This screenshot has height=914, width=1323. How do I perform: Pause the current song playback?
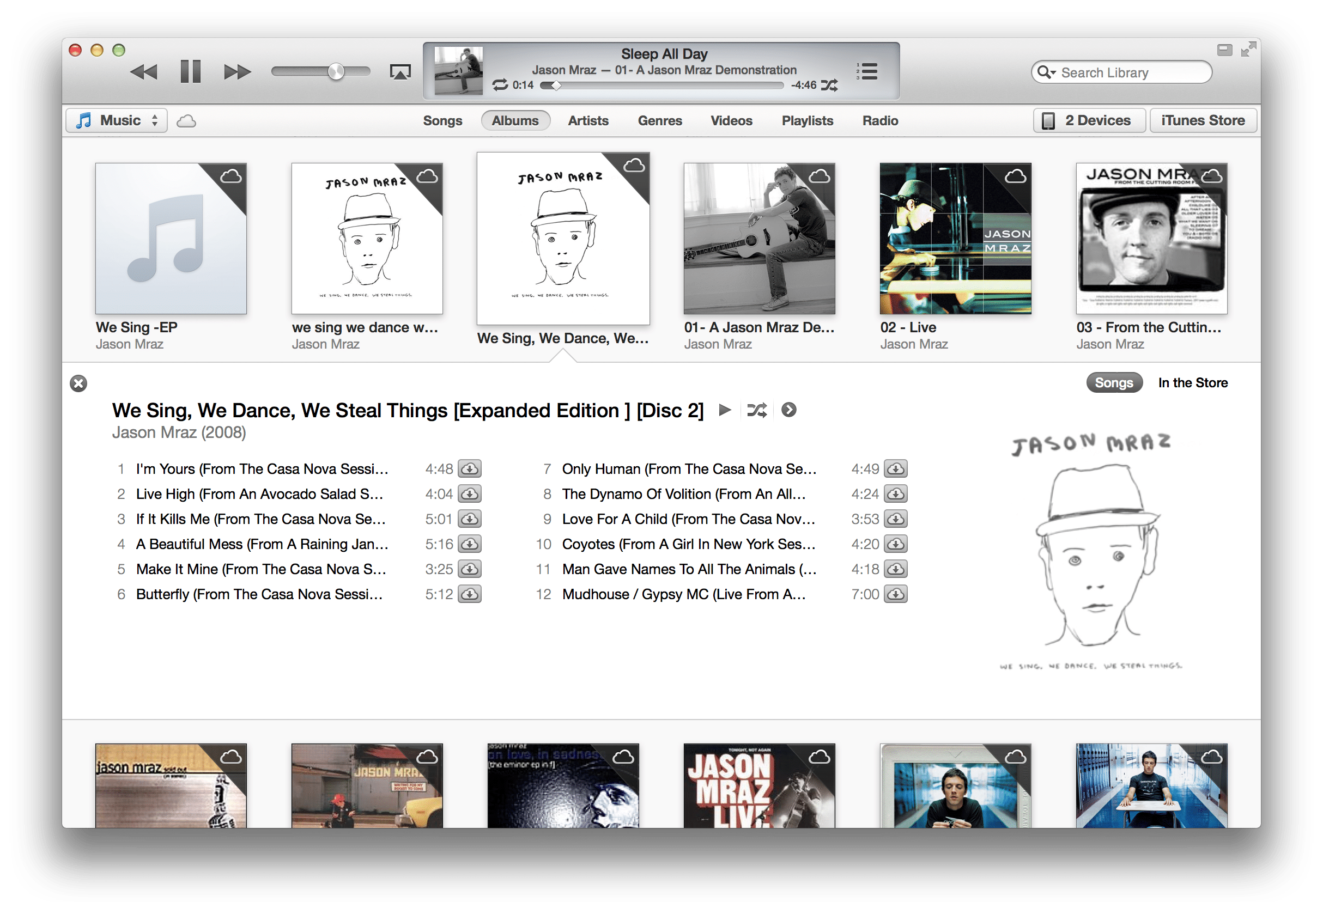pos(190,71)
